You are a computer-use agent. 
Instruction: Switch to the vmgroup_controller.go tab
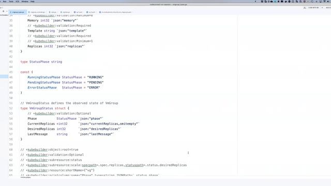[x=37, y=12]
